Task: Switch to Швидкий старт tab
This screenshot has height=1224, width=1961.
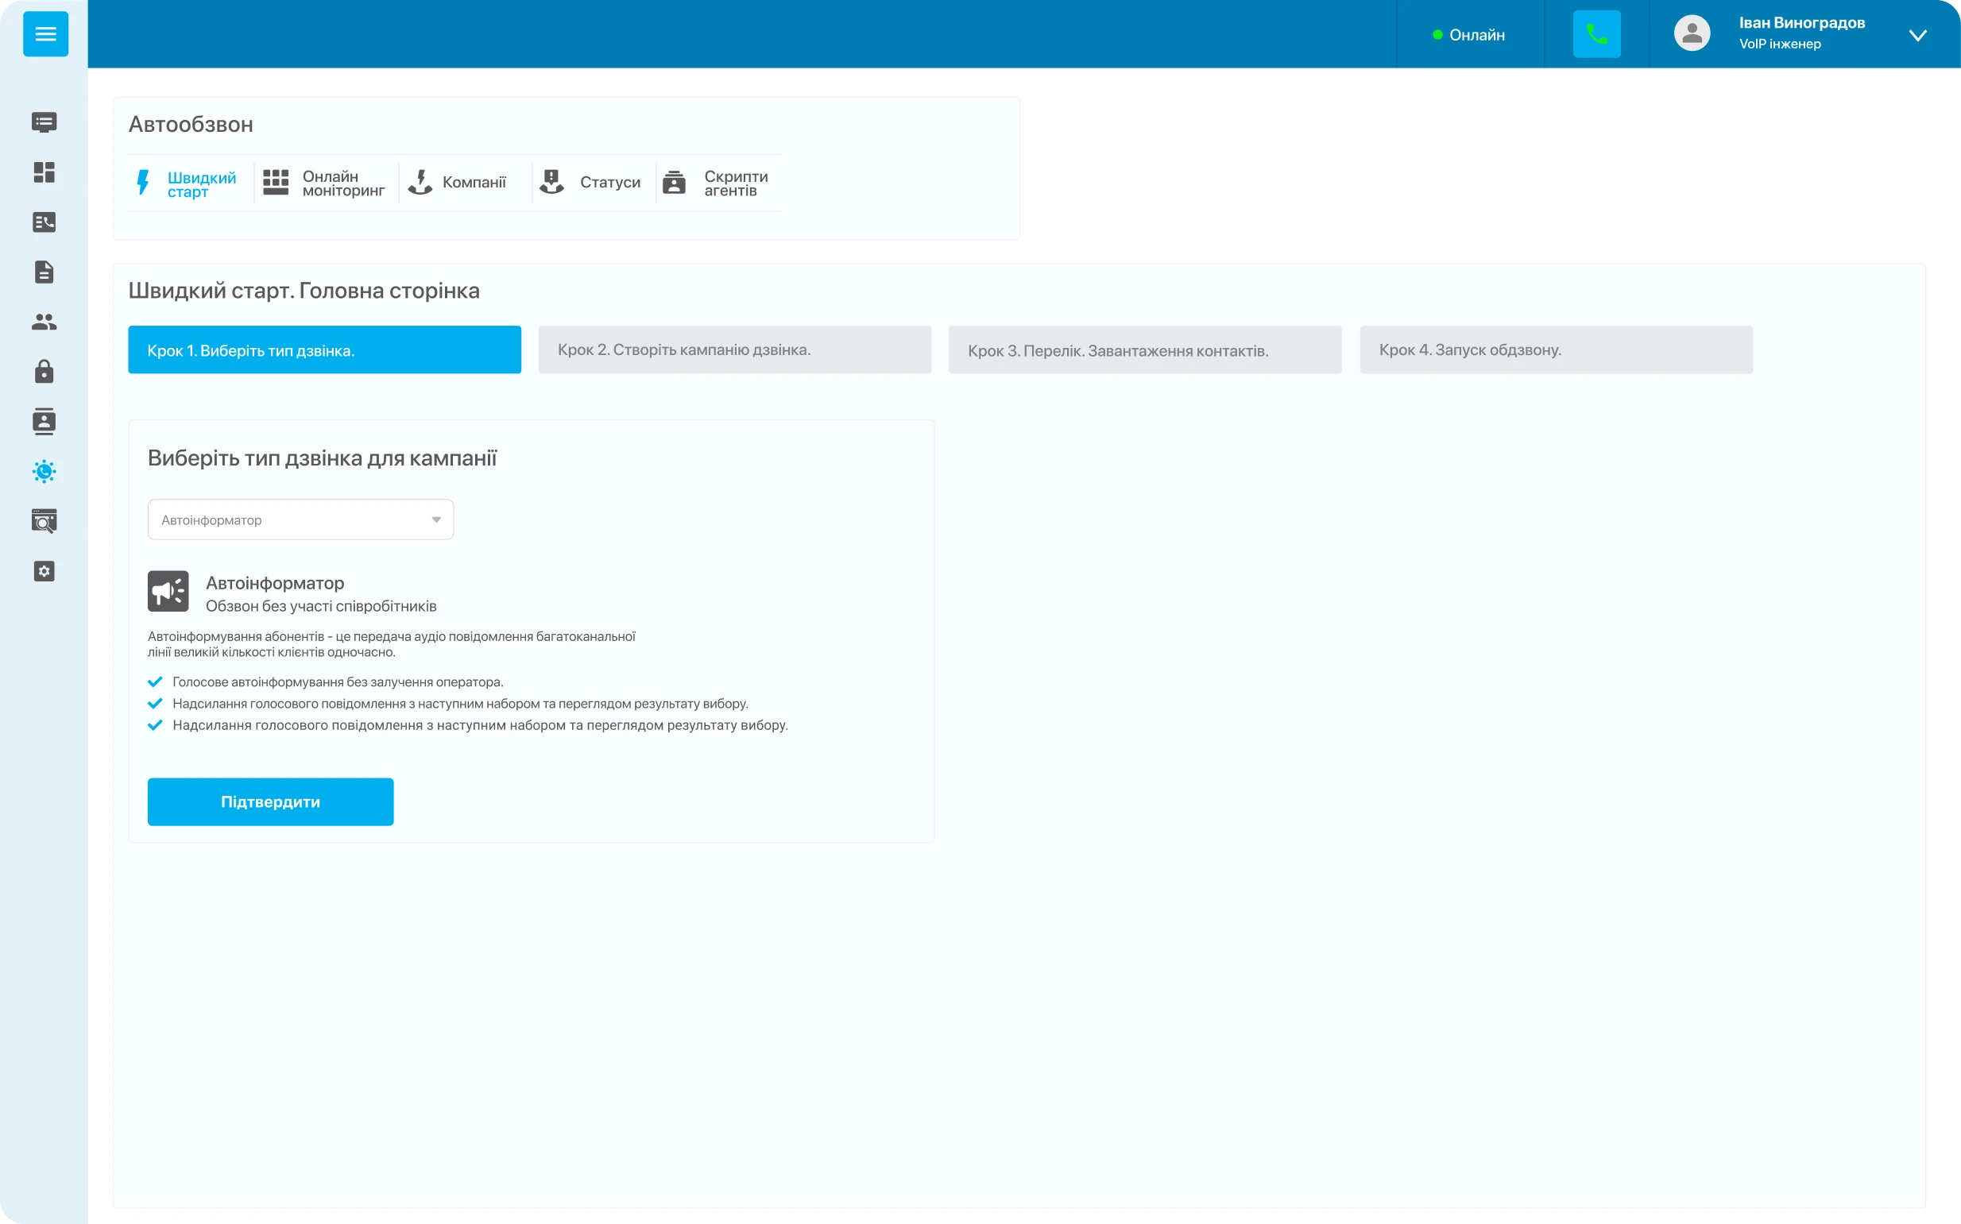Action: coord(188,183)
